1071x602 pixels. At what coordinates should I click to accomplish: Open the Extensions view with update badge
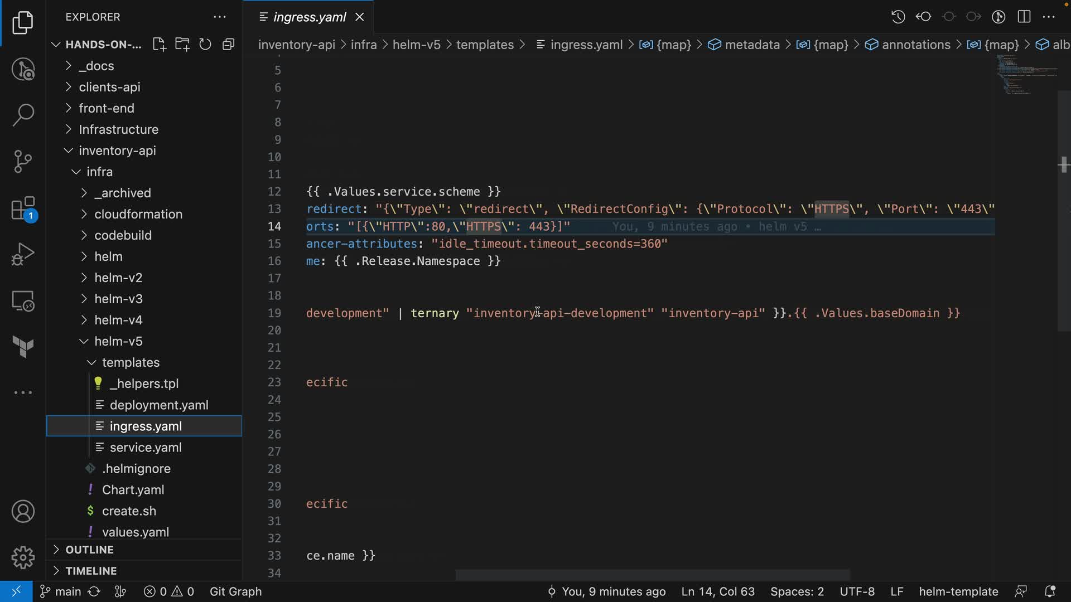tap(23, 210)
